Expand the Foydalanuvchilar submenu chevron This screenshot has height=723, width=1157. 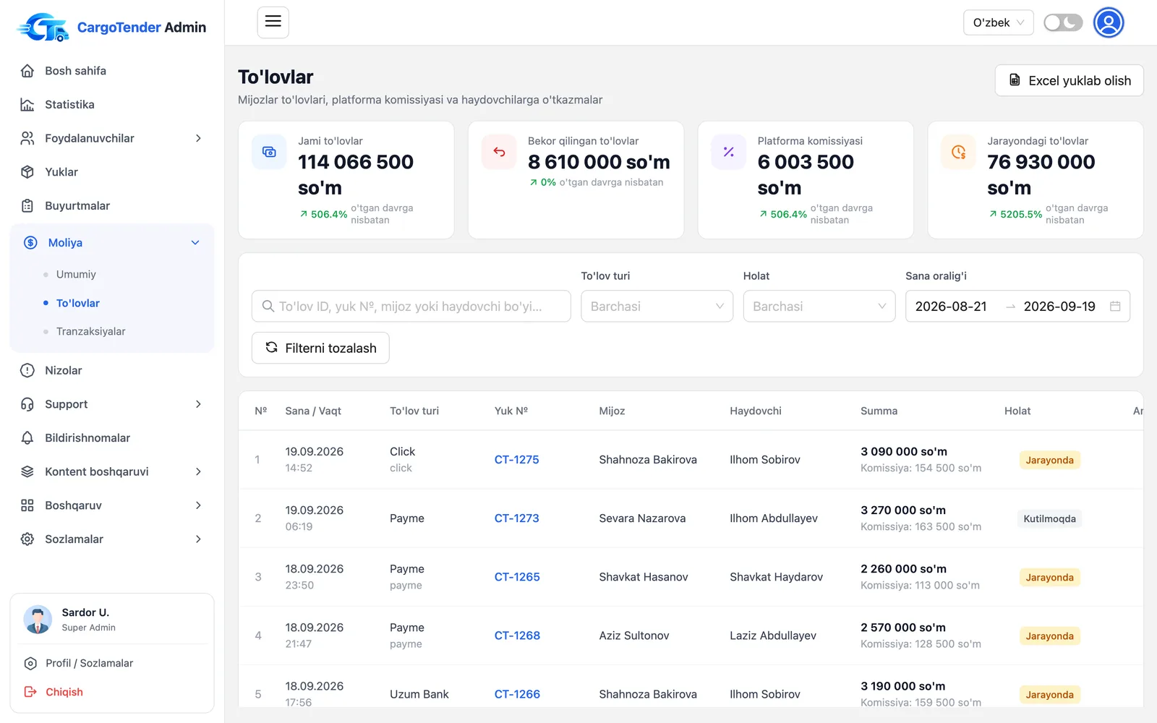[198, 138]
